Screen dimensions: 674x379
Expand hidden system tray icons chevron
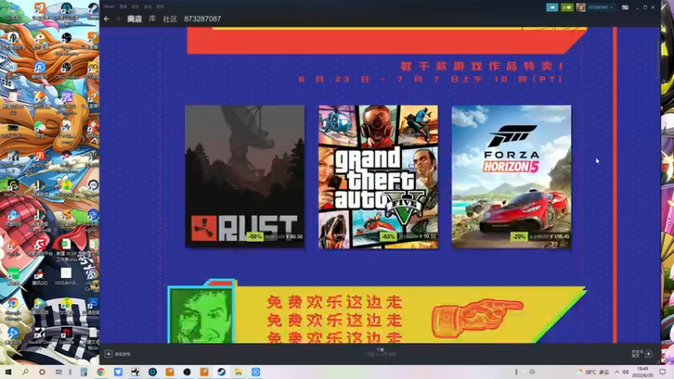click(x=618, y=372)
